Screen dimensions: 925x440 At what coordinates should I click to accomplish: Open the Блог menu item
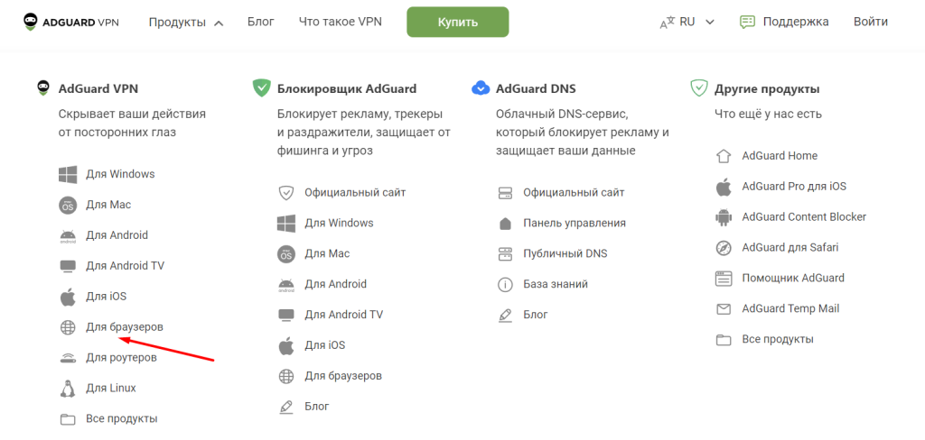[x=260, y=22]
